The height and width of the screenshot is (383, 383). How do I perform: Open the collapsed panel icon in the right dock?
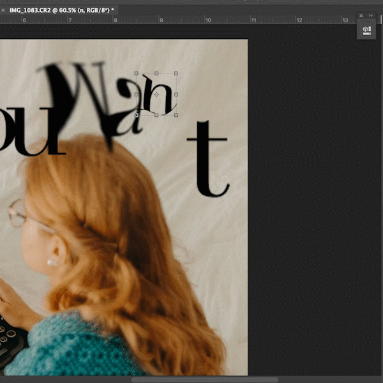(x=366, y=31)
